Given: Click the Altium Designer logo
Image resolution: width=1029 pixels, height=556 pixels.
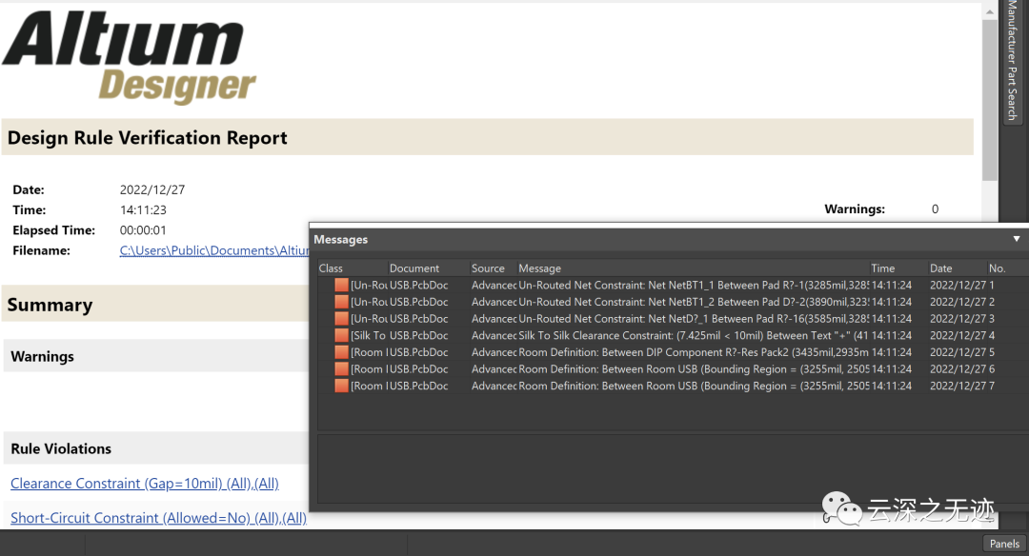Looking at the screenshot, I should tap(129, 57).
